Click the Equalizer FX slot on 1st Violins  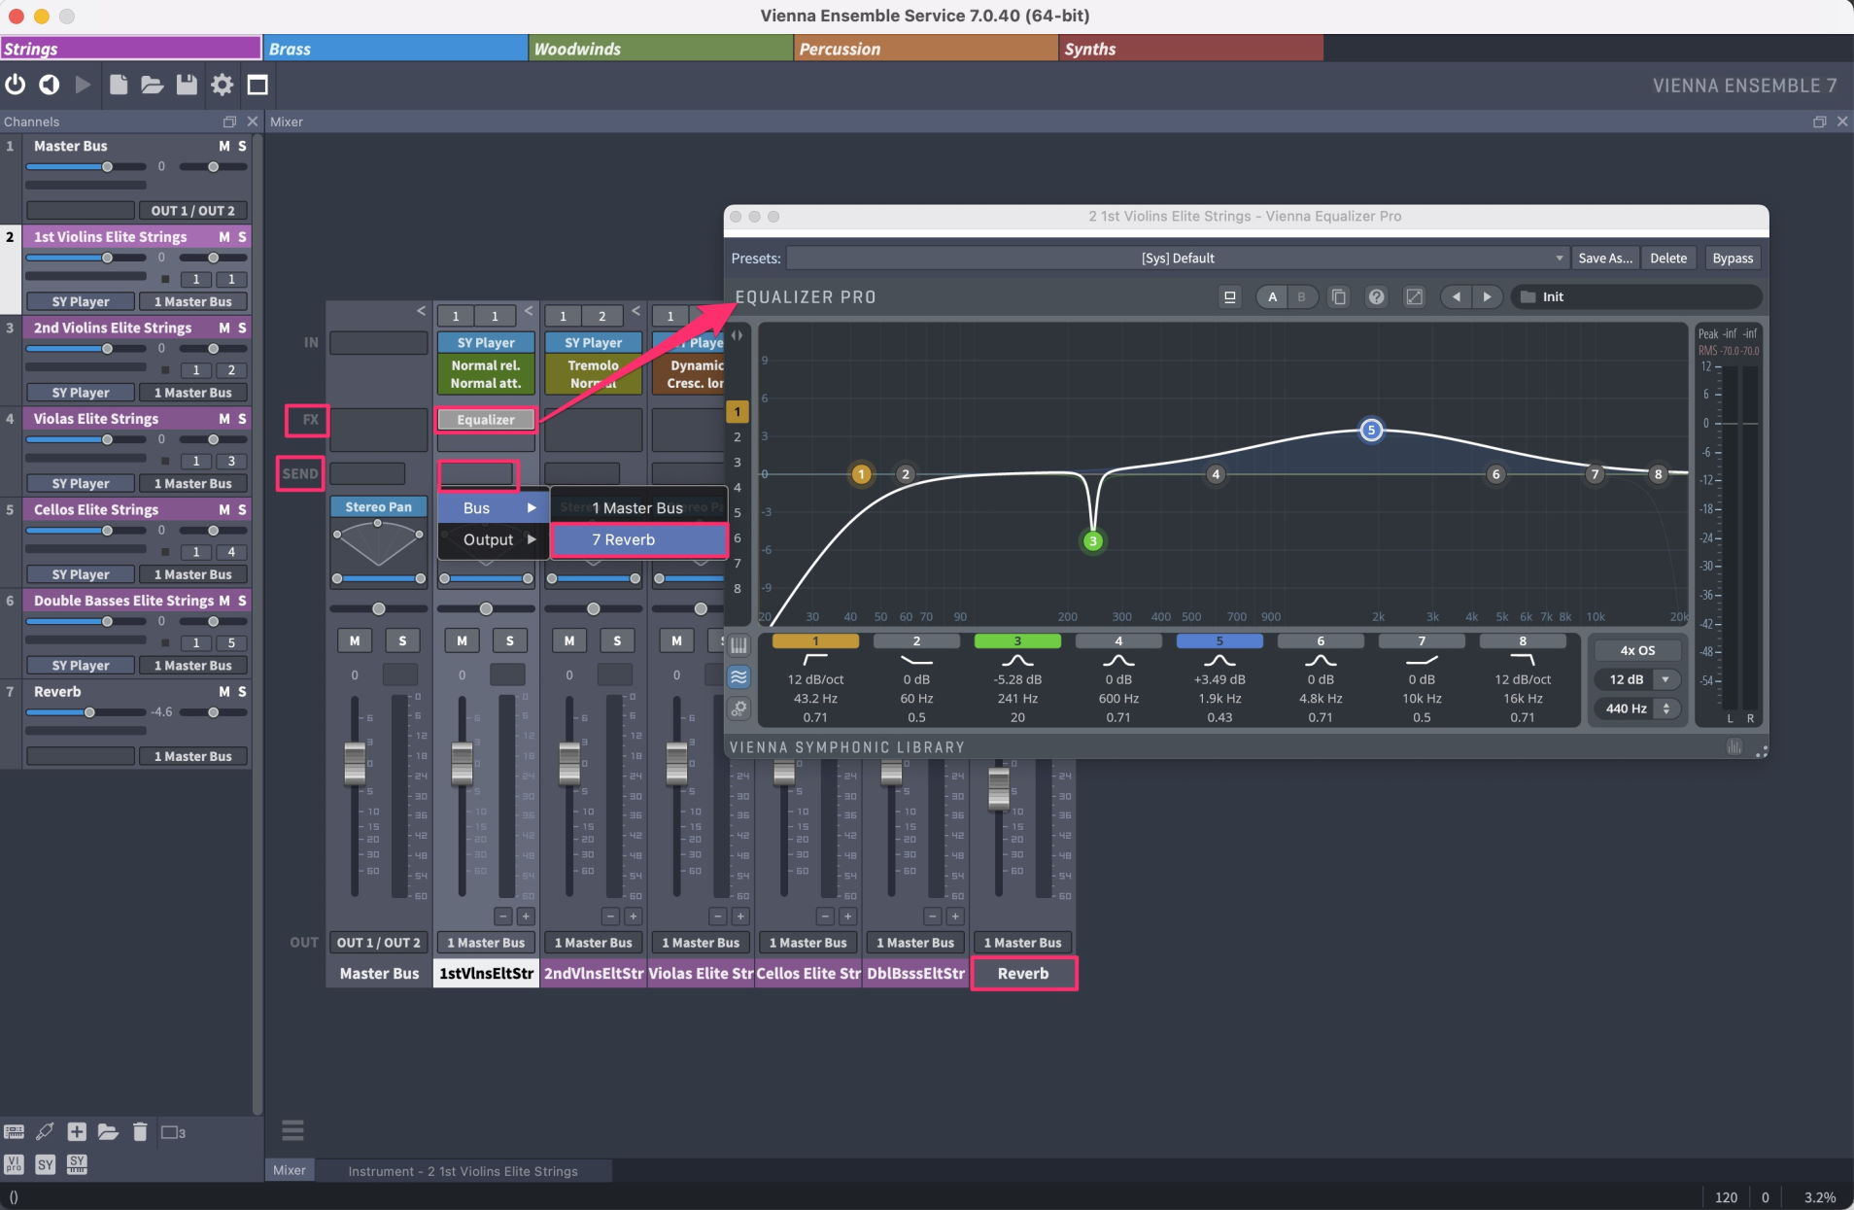pyautogui.click(x=486, y=420)
